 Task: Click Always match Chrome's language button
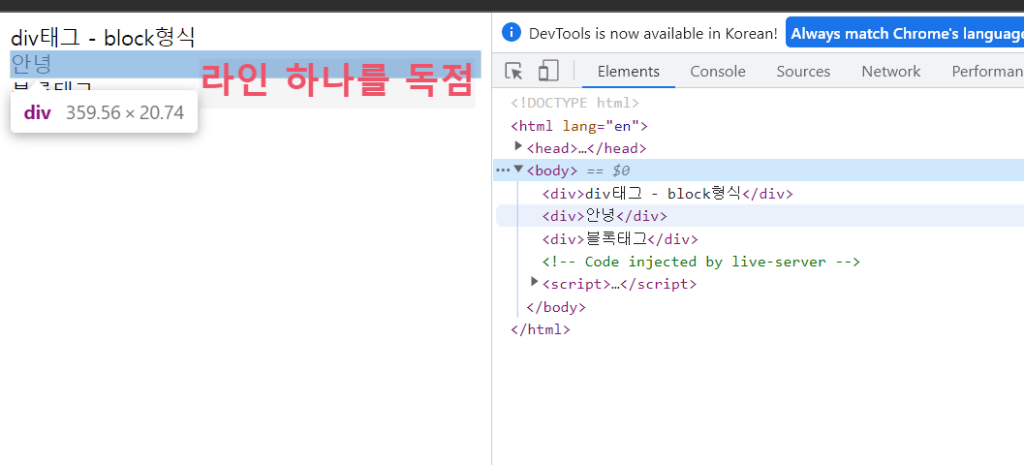905,33
